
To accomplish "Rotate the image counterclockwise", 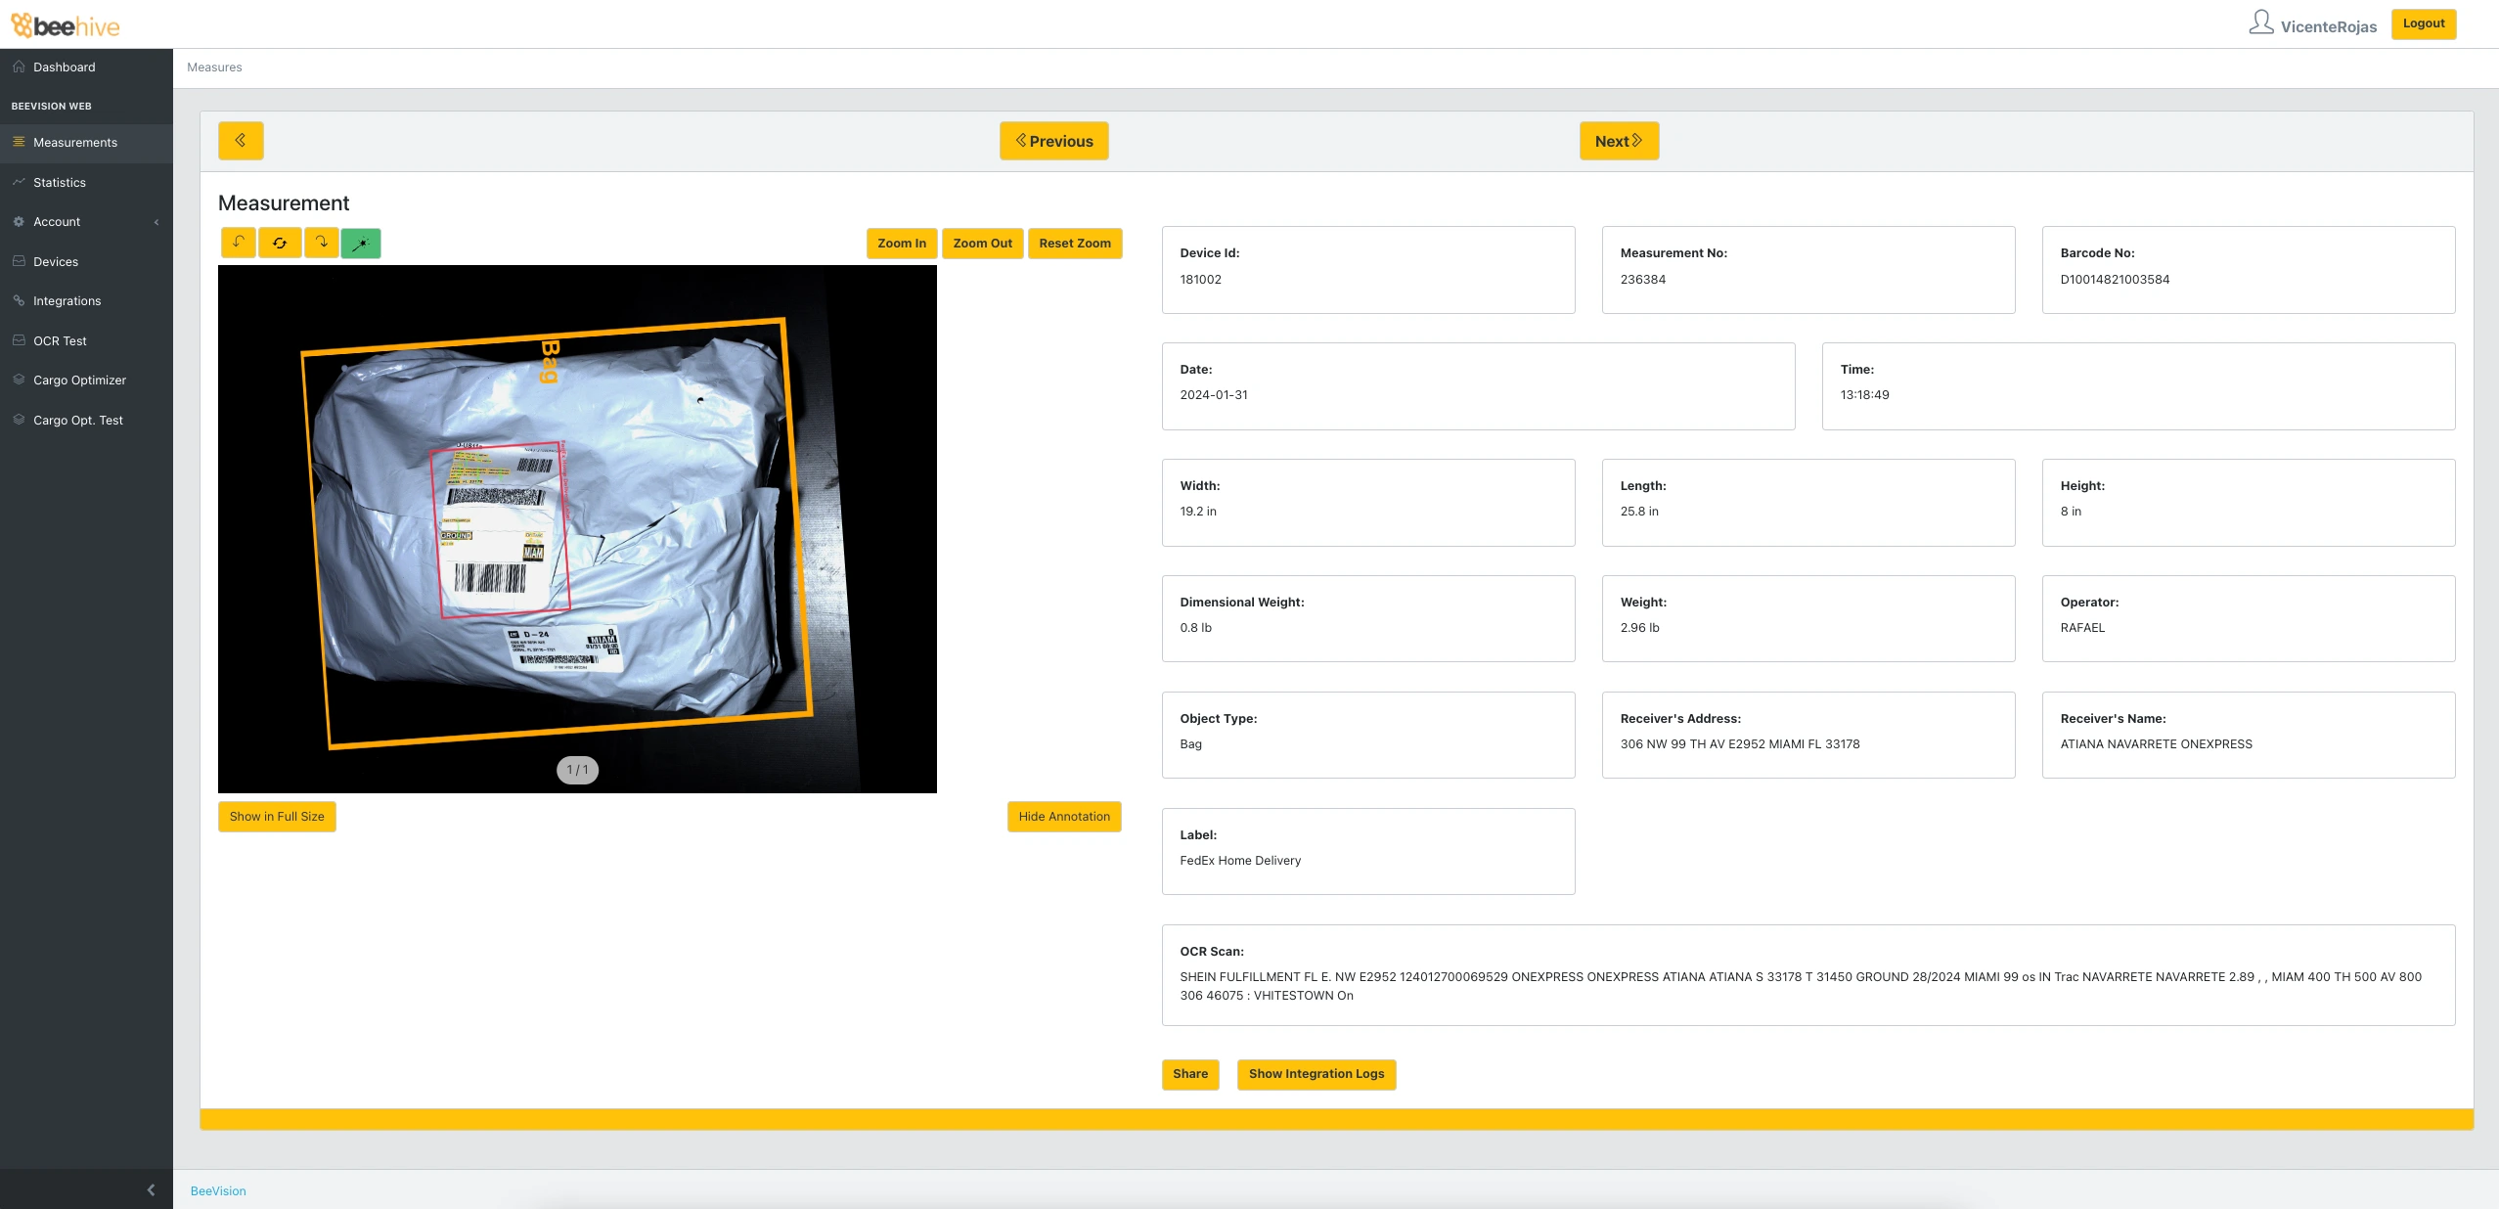I will [238, 243].
